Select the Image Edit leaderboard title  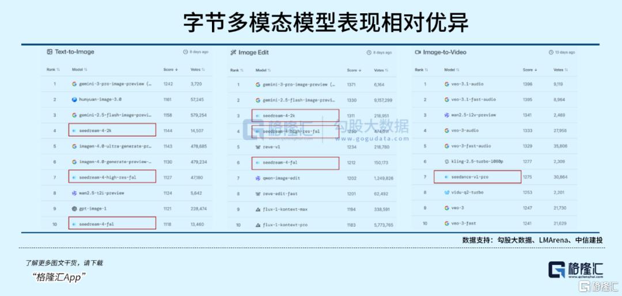click(254, 52)
